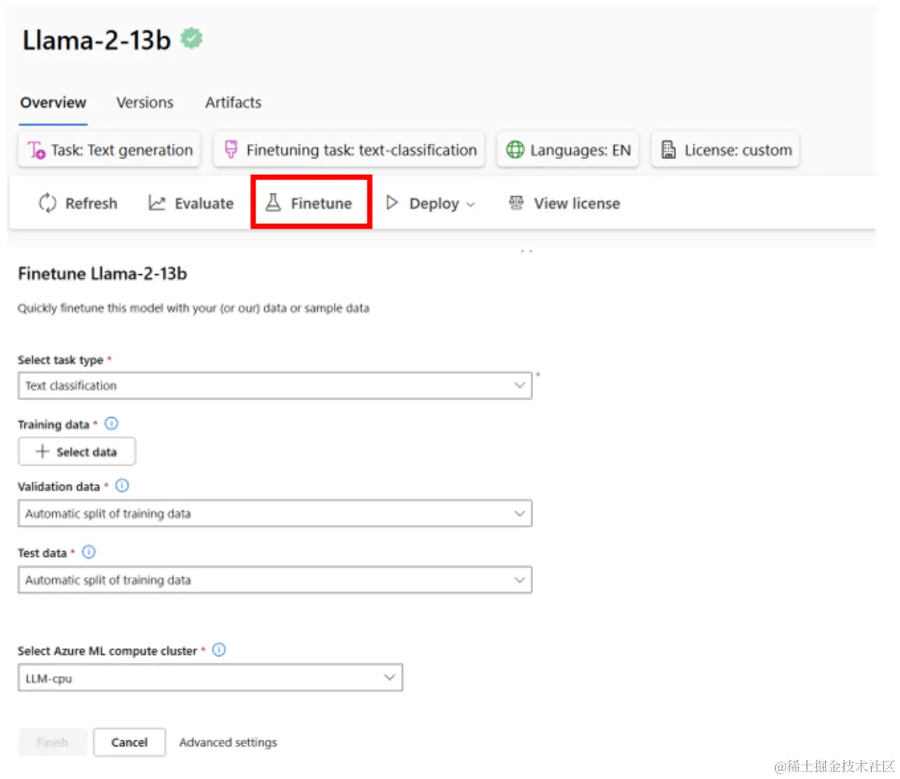900x779 pixels.
Task: Click the Refresh circular arrow icon
Action: click(48, 203)
